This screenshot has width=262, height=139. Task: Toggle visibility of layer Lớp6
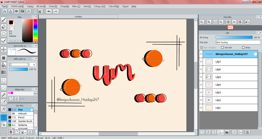point(201,69)
